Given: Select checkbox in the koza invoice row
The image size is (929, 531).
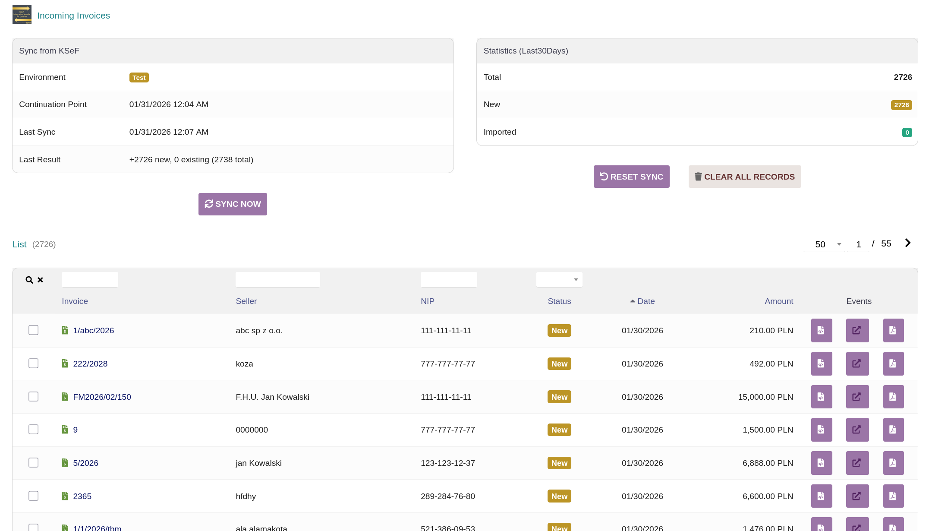Looking at the screenshot, I should pyautogui.click(x=33, y=363).
